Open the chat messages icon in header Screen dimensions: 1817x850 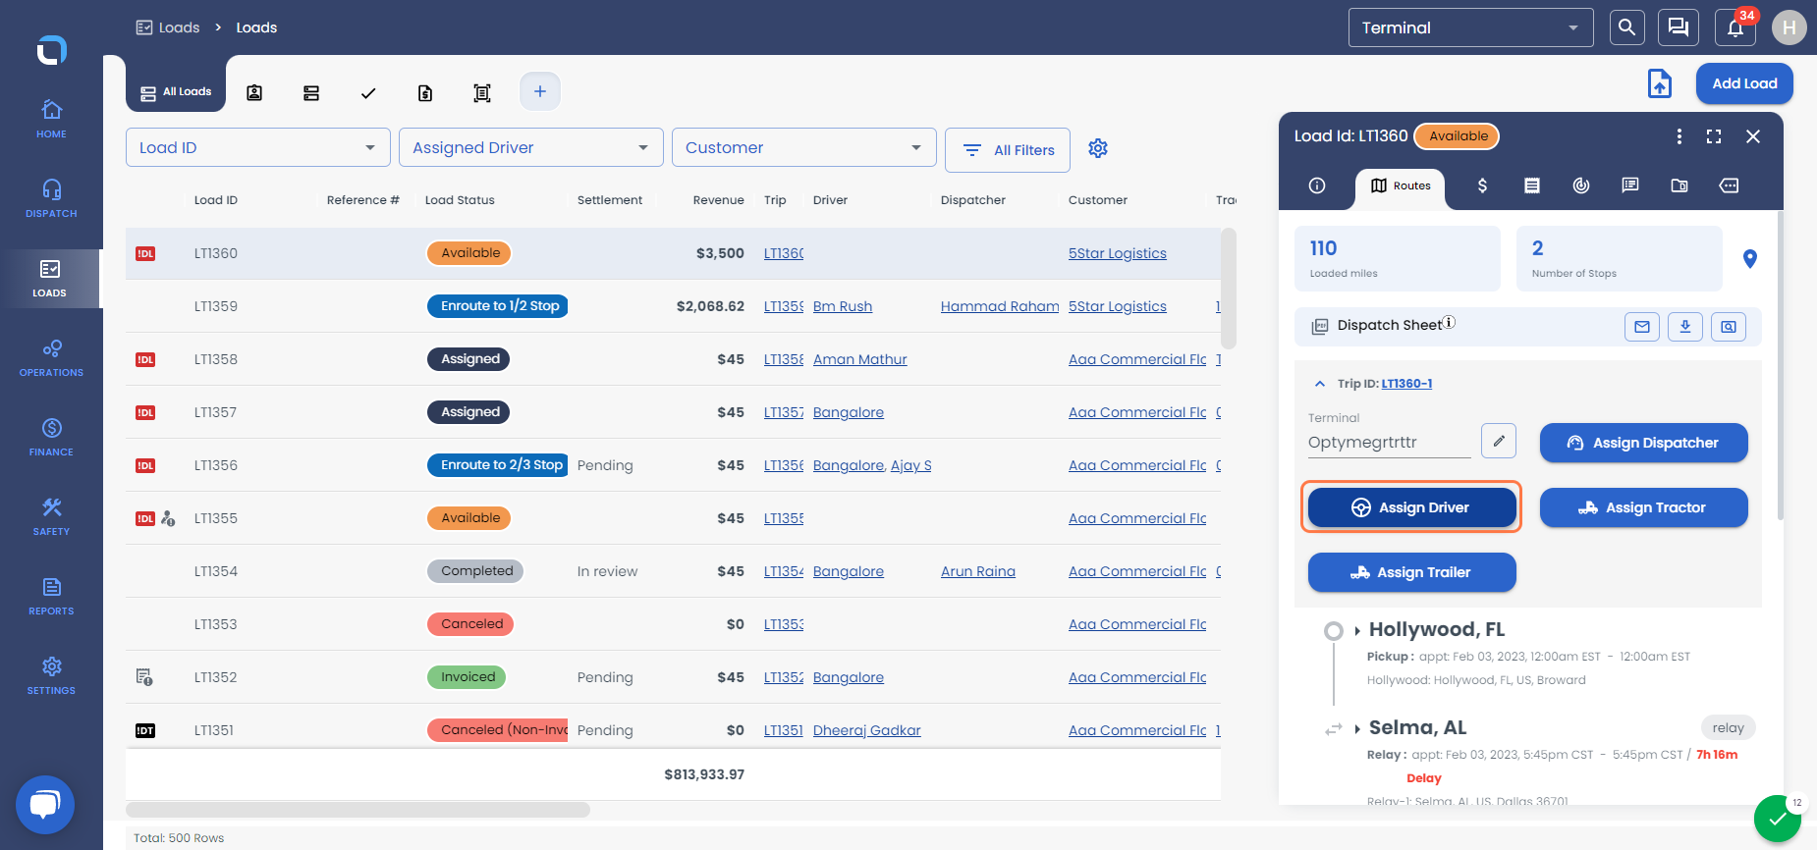coord(1679,27)
